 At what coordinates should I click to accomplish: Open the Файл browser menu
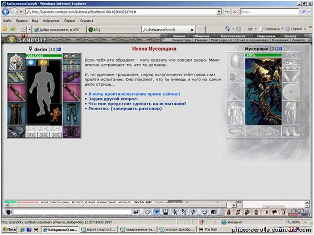7,21
